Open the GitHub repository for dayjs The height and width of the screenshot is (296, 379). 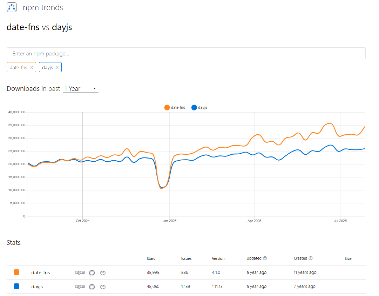pos(92,287)
